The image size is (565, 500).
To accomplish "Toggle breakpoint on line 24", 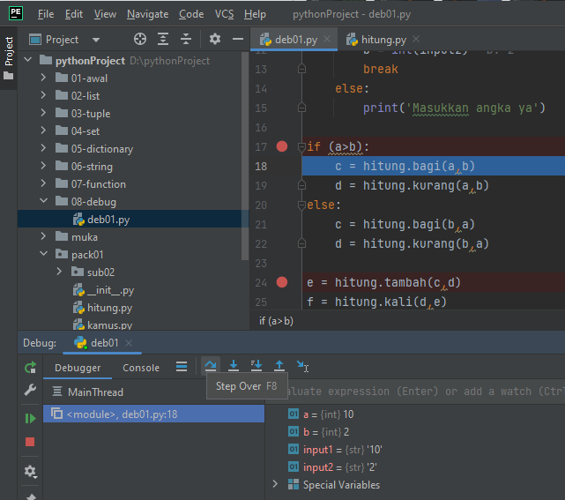I will coord(282,282).
